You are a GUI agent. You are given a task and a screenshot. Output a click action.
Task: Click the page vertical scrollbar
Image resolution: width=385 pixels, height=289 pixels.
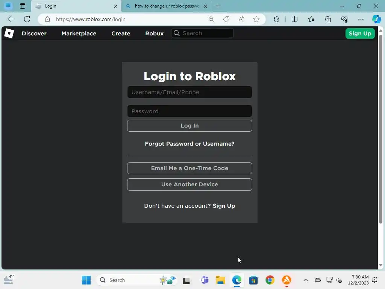380,129
